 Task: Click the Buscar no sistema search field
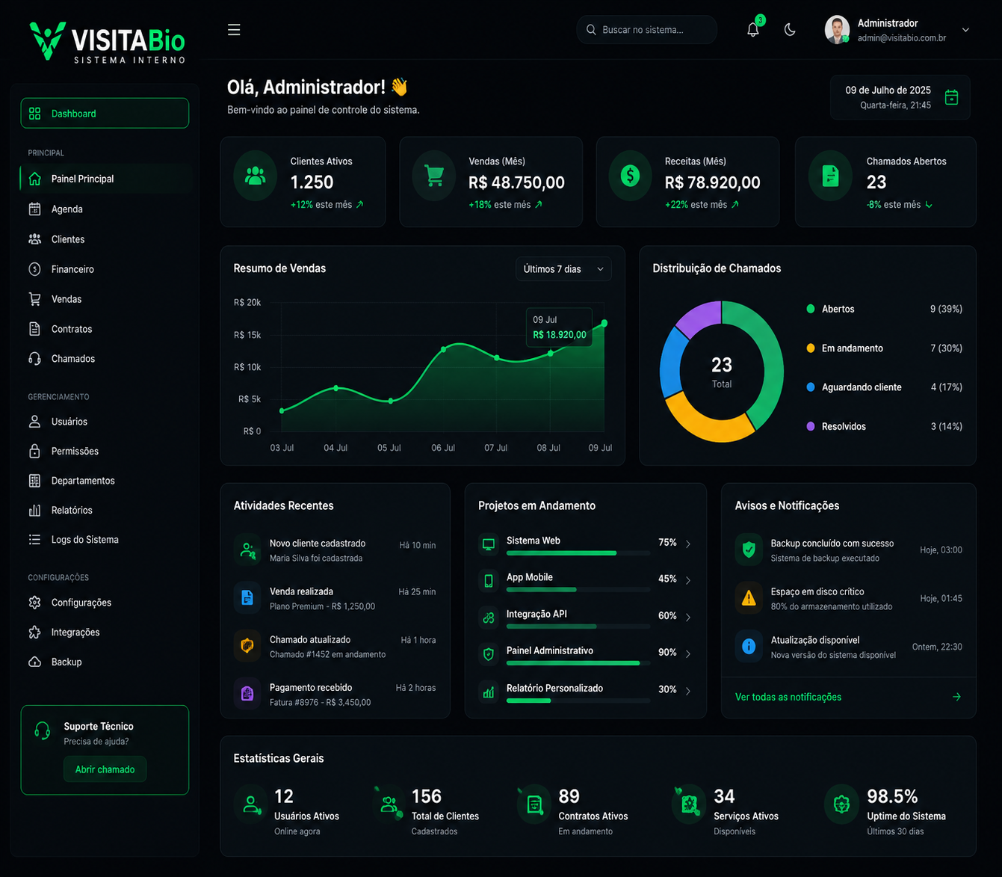point(646,30)
